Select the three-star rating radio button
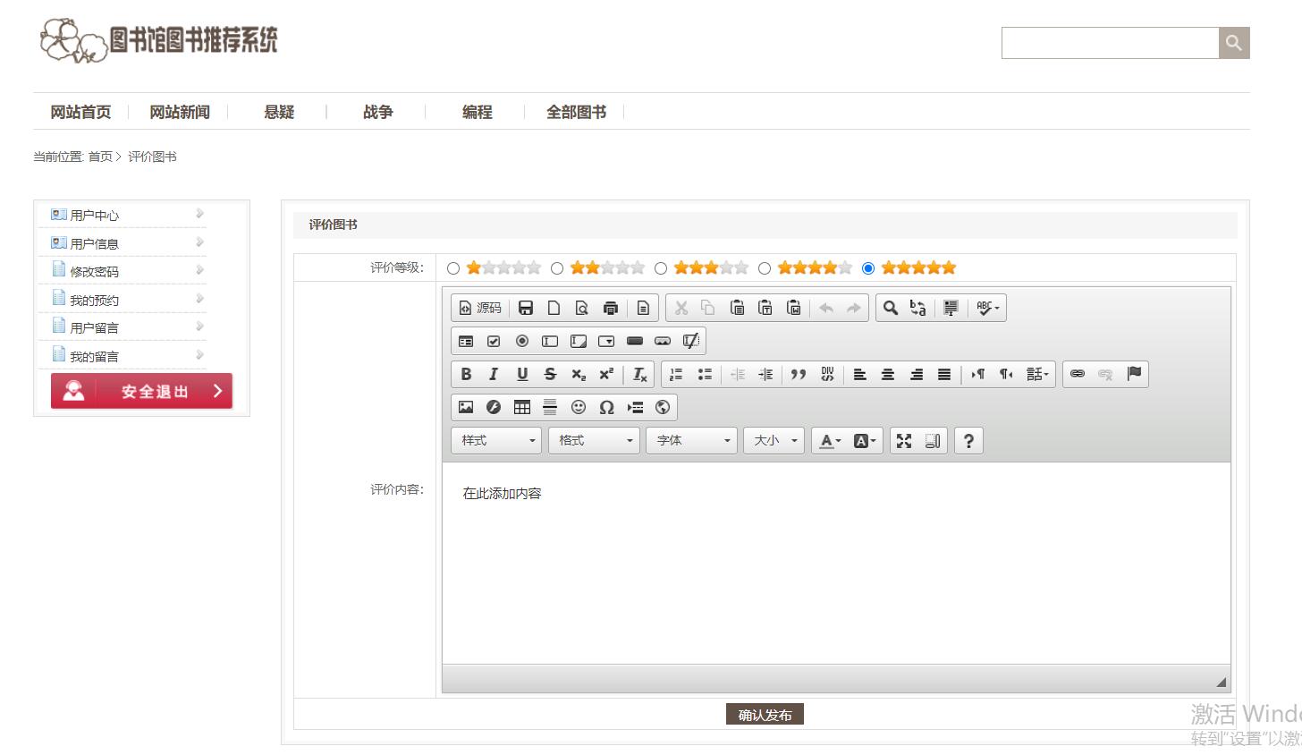 [661, 268]
